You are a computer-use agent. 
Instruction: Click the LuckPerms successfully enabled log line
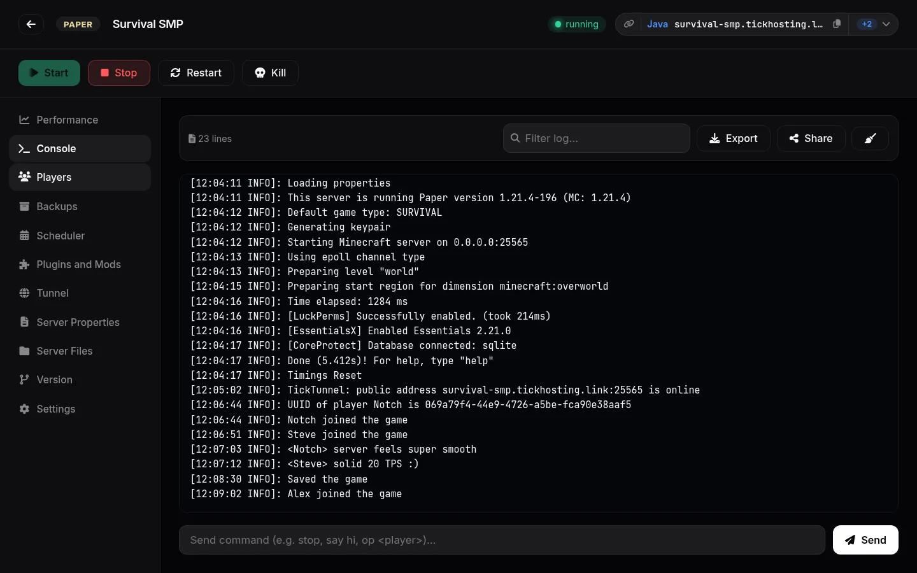point(371,316)
